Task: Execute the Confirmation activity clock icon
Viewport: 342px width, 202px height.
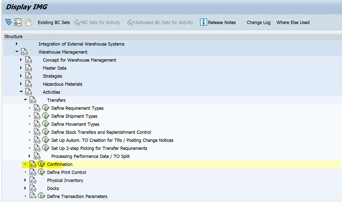Action: point(41,164)
